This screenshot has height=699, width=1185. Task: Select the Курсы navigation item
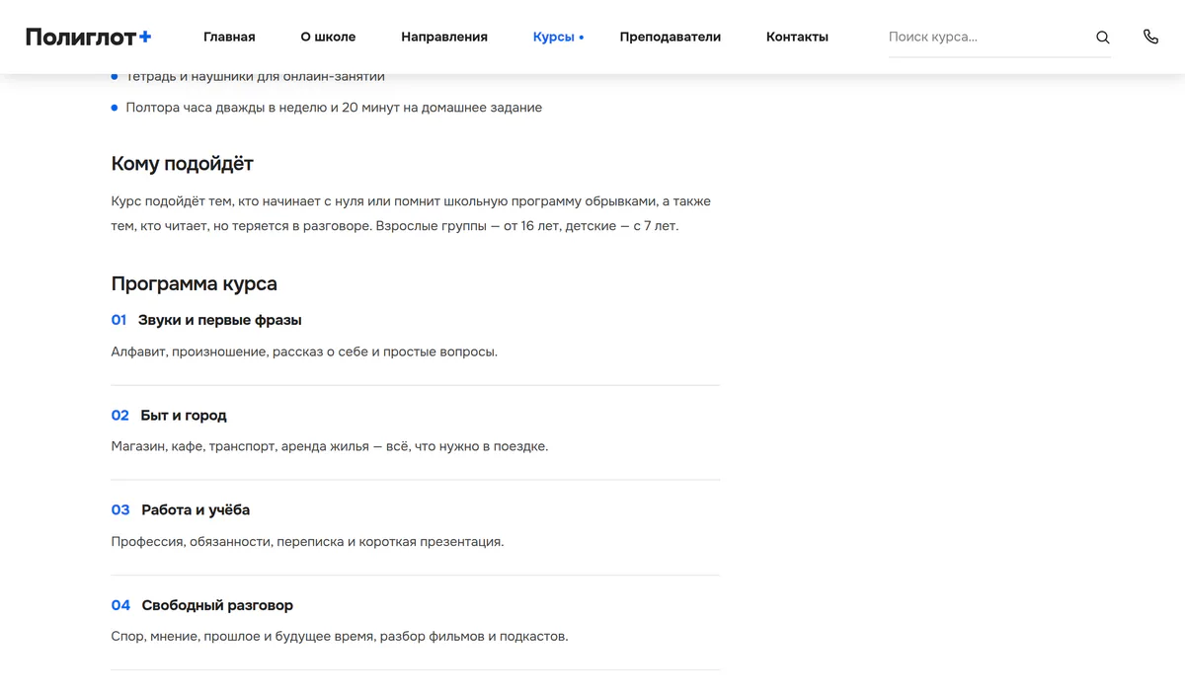[x=553, y=37]
